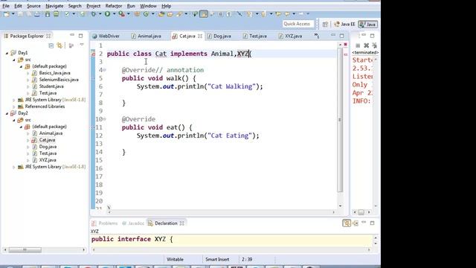This screenshot has width=476, height=268.
Task: Show the hidden editor tabs list chevron
Action: 317,36
